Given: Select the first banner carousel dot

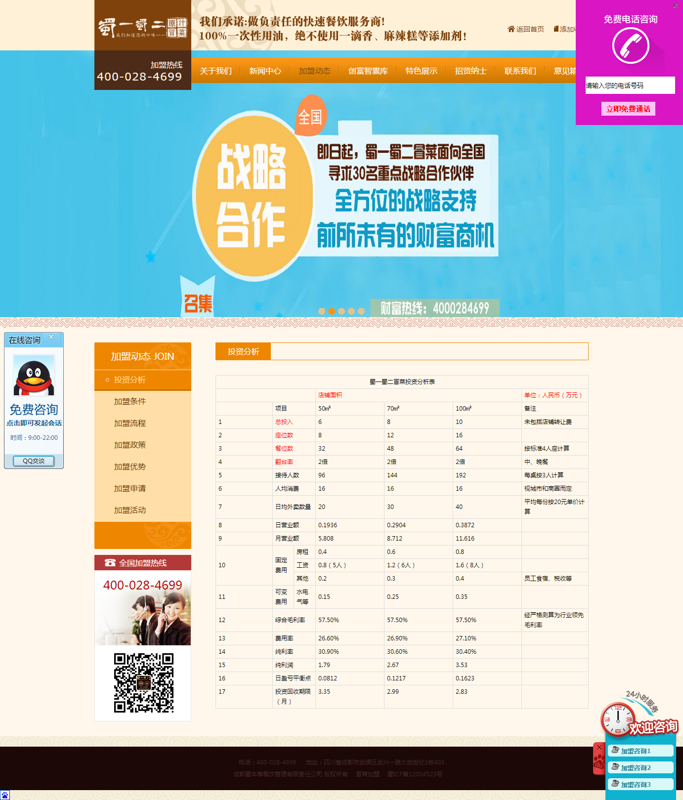Looking at the screenshot, I should (x=322, y=311).
